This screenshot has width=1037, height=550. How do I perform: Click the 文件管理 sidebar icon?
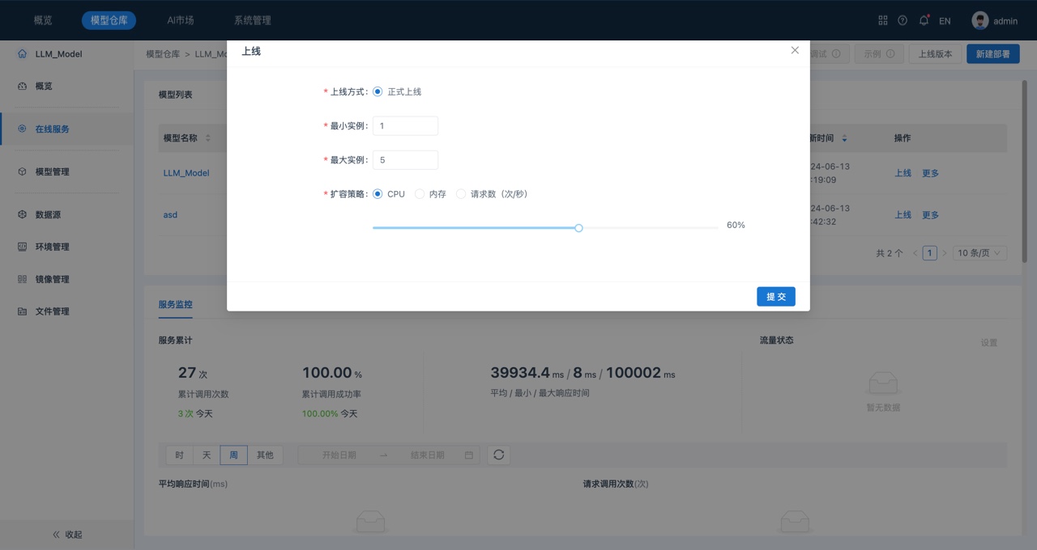(x=22, y=311)
